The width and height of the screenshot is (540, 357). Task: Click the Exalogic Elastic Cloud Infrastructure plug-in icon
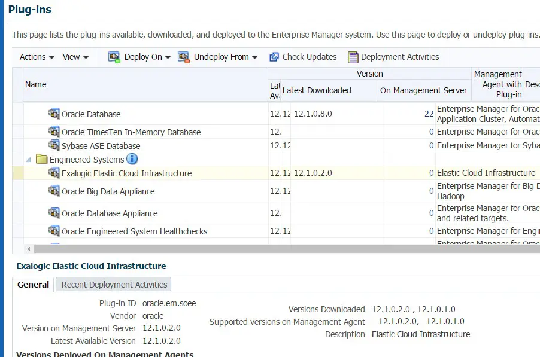coord(54,172)
